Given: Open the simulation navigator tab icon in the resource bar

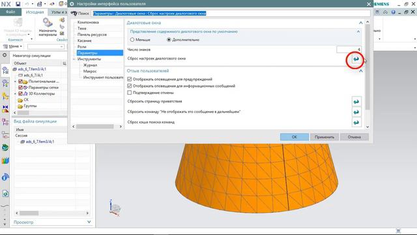Looking at the screenshot, I should [5, 70].
